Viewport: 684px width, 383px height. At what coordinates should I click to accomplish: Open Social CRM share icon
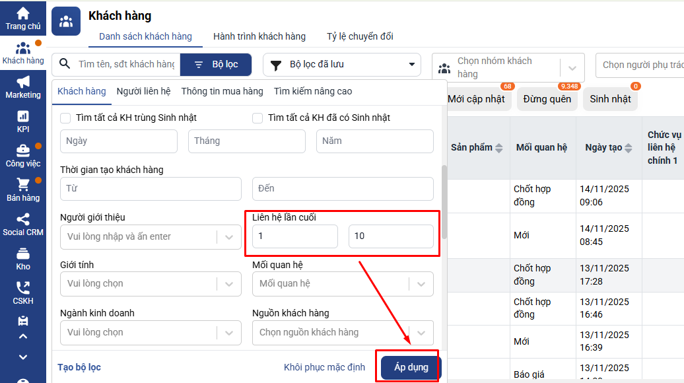(23, 219)
